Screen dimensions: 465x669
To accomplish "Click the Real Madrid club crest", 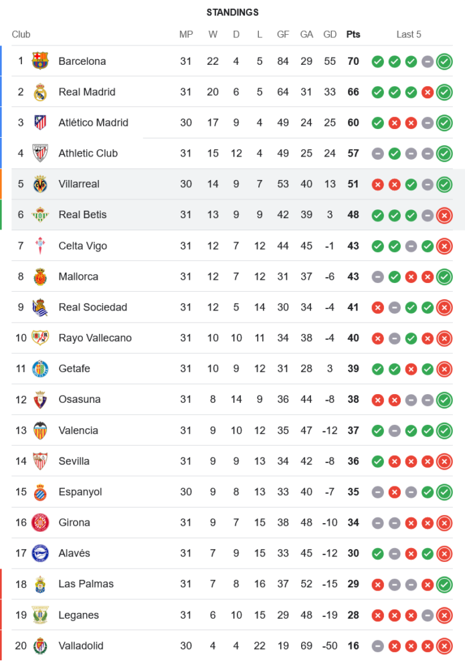I will coord(40,92).
